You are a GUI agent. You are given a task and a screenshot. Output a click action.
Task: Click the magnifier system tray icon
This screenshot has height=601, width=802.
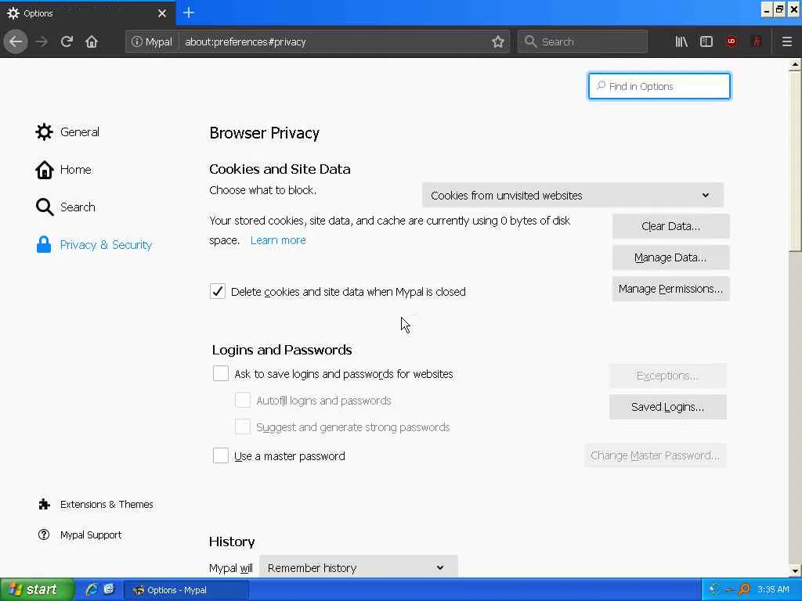click(744, 589)
